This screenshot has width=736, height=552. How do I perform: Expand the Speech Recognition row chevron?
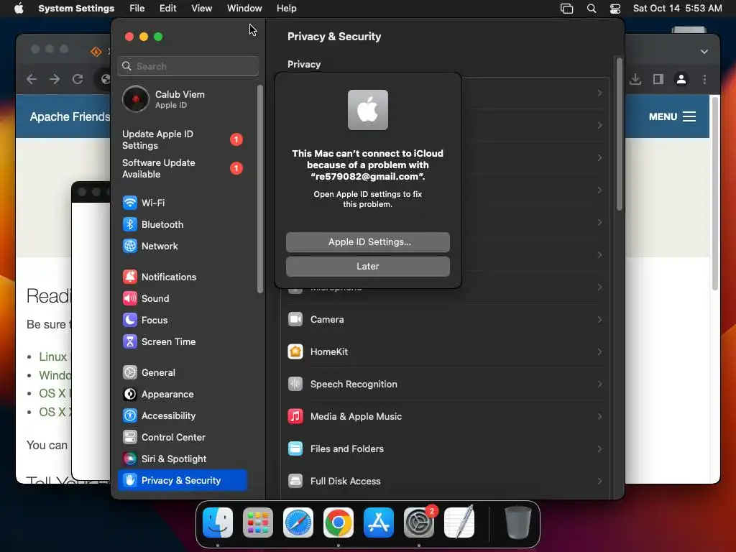click(599, 385)
